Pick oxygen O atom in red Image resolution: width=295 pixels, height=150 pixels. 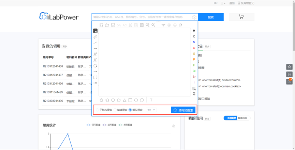pyautogui.click(x=194, y=48)
